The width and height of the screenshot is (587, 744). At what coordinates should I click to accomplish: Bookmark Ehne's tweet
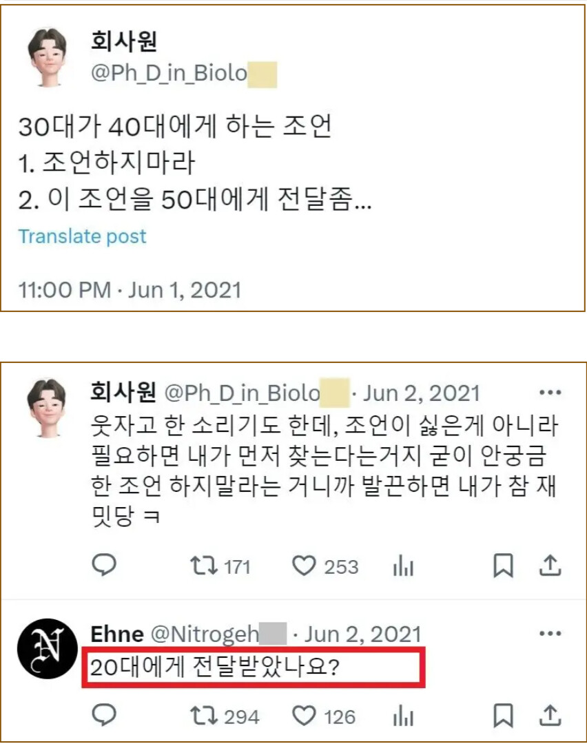(503, 716)
